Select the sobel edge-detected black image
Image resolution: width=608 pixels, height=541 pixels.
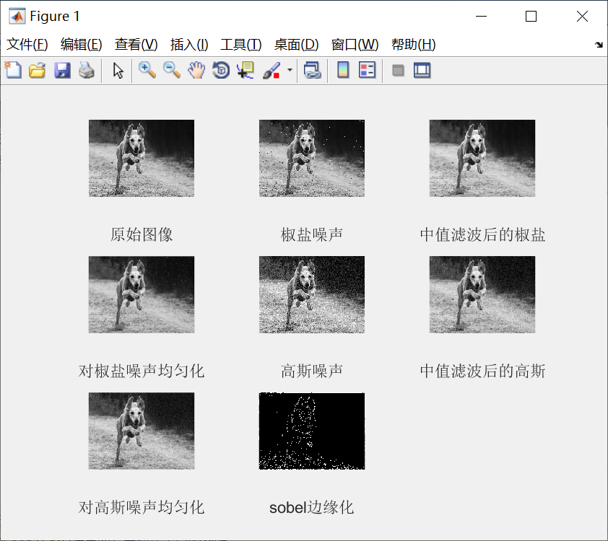(x=312, y=431)
